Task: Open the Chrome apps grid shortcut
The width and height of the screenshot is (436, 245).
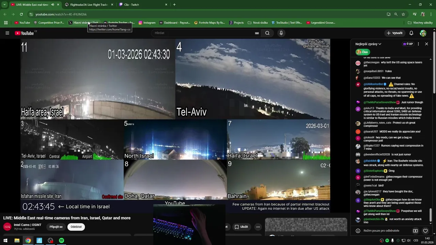Action: 6,23
